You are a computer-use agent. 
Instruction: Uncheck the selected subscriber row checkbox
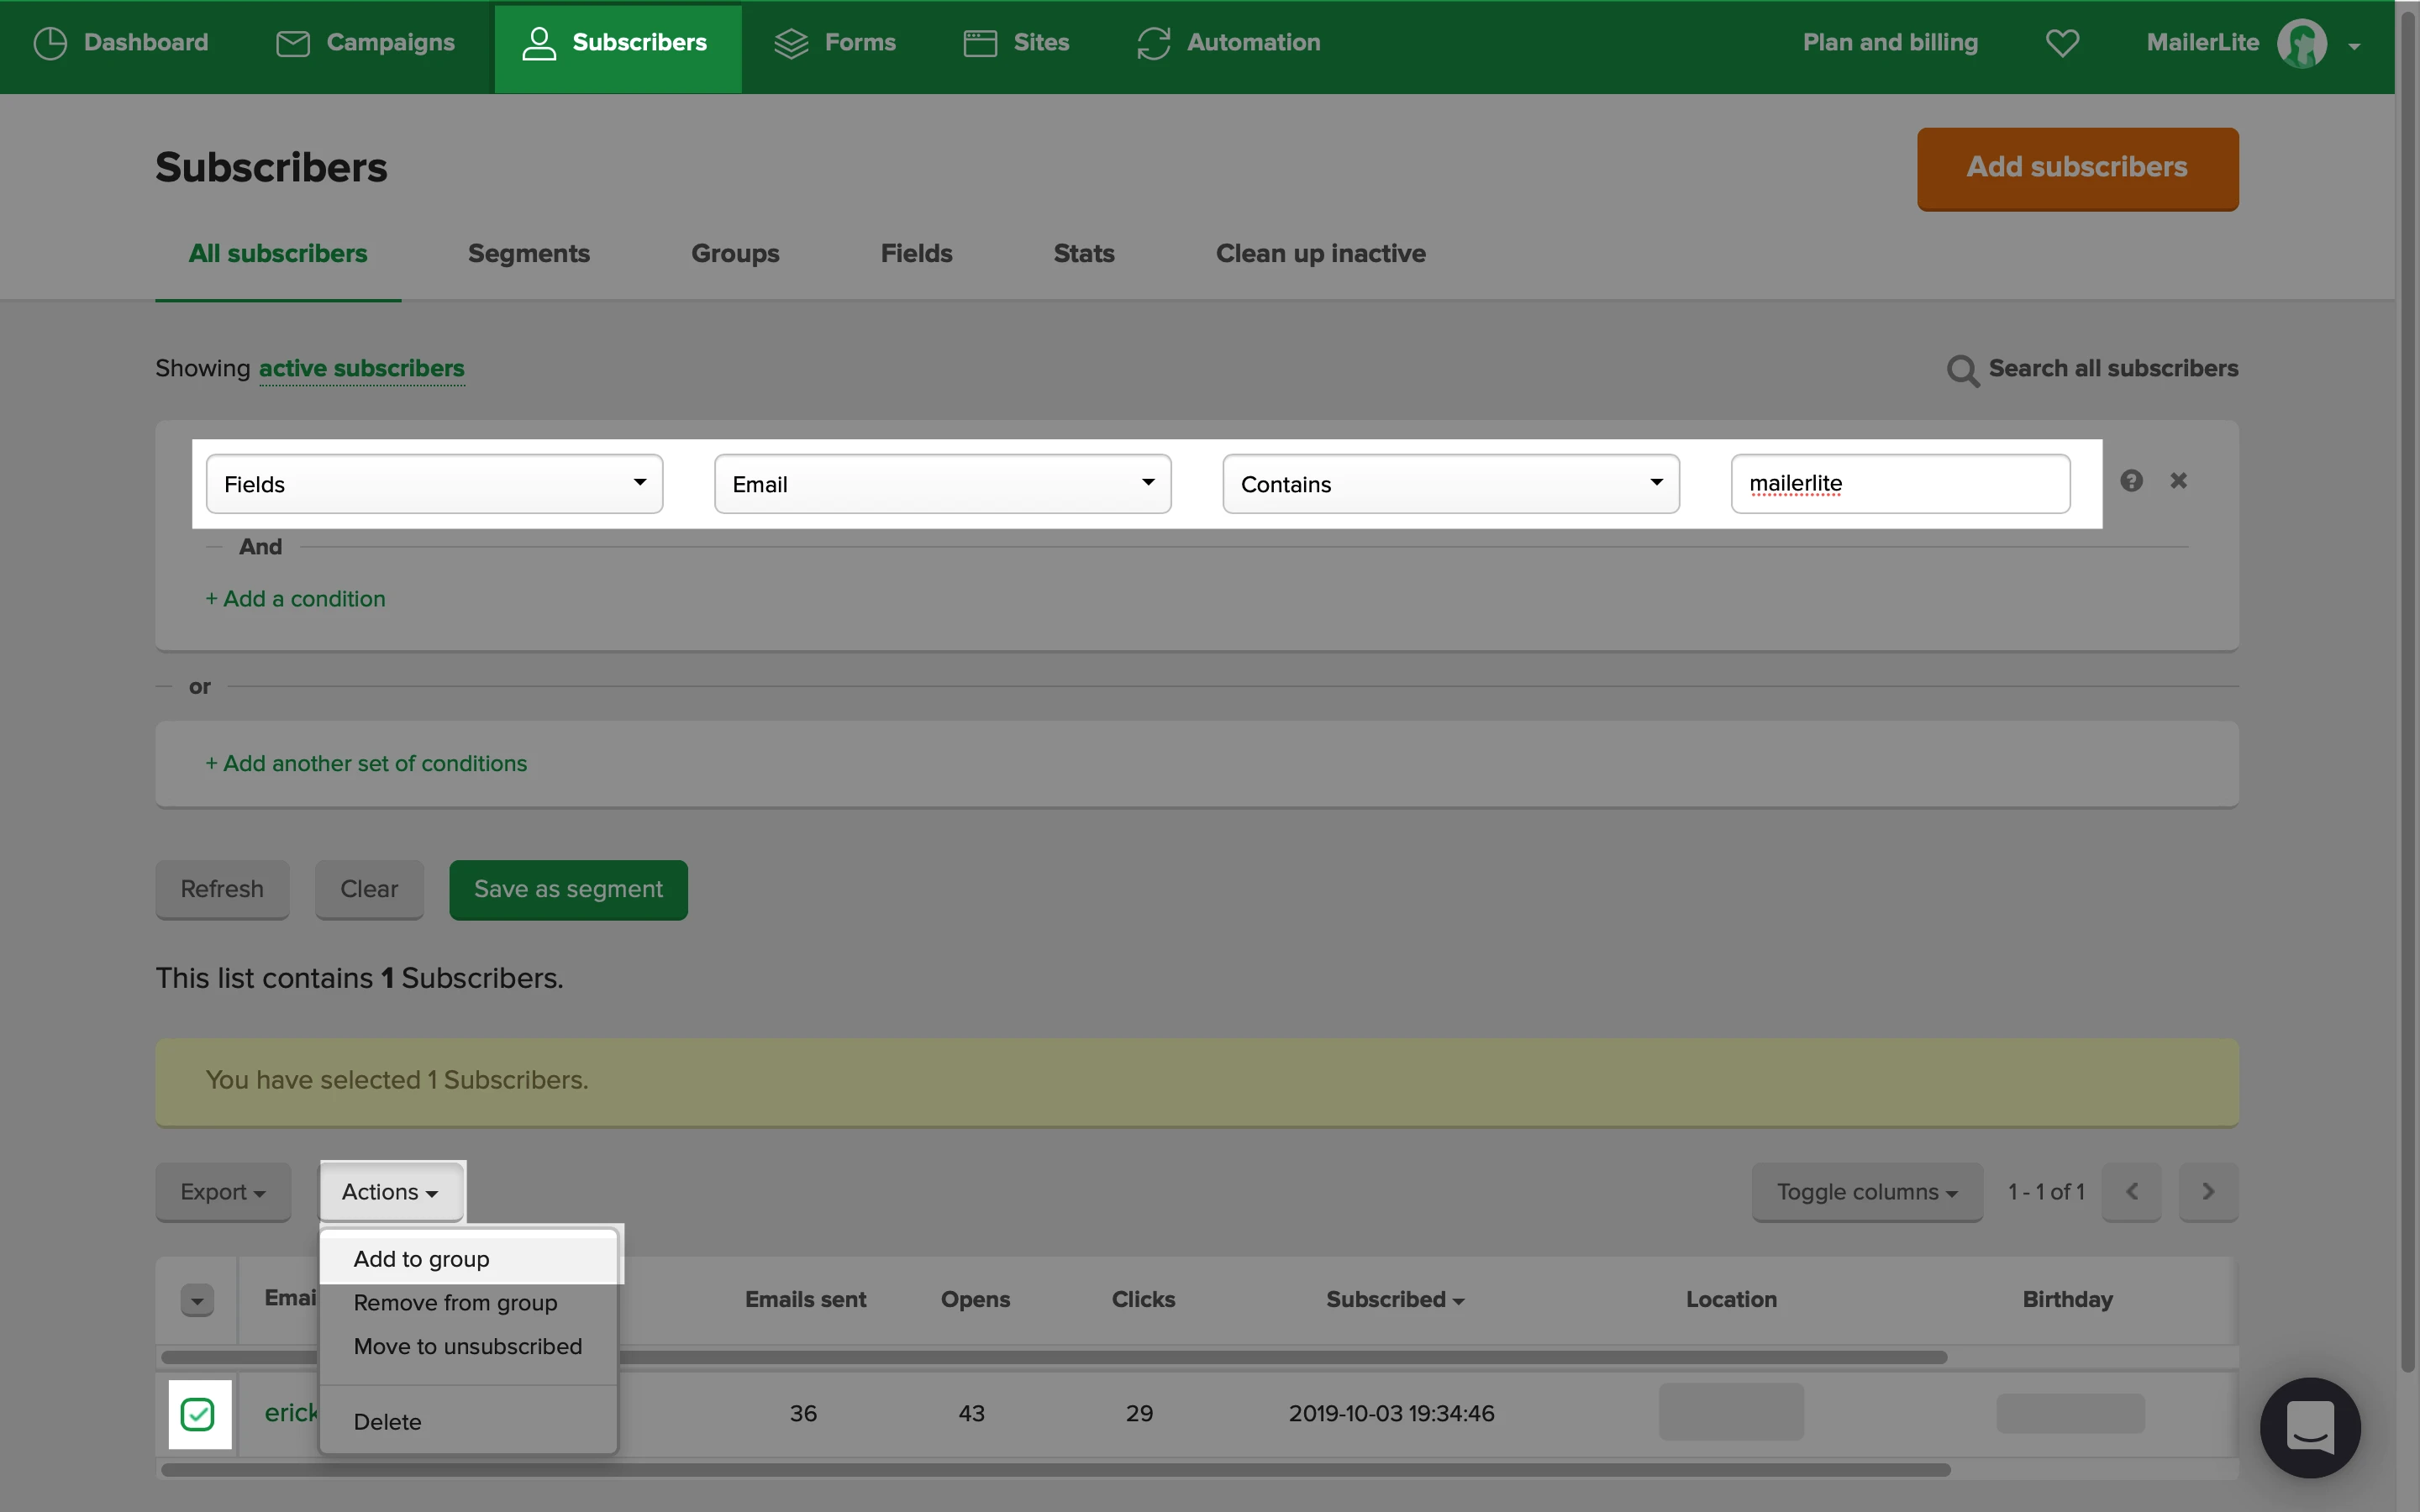[x=198, y=1414]
